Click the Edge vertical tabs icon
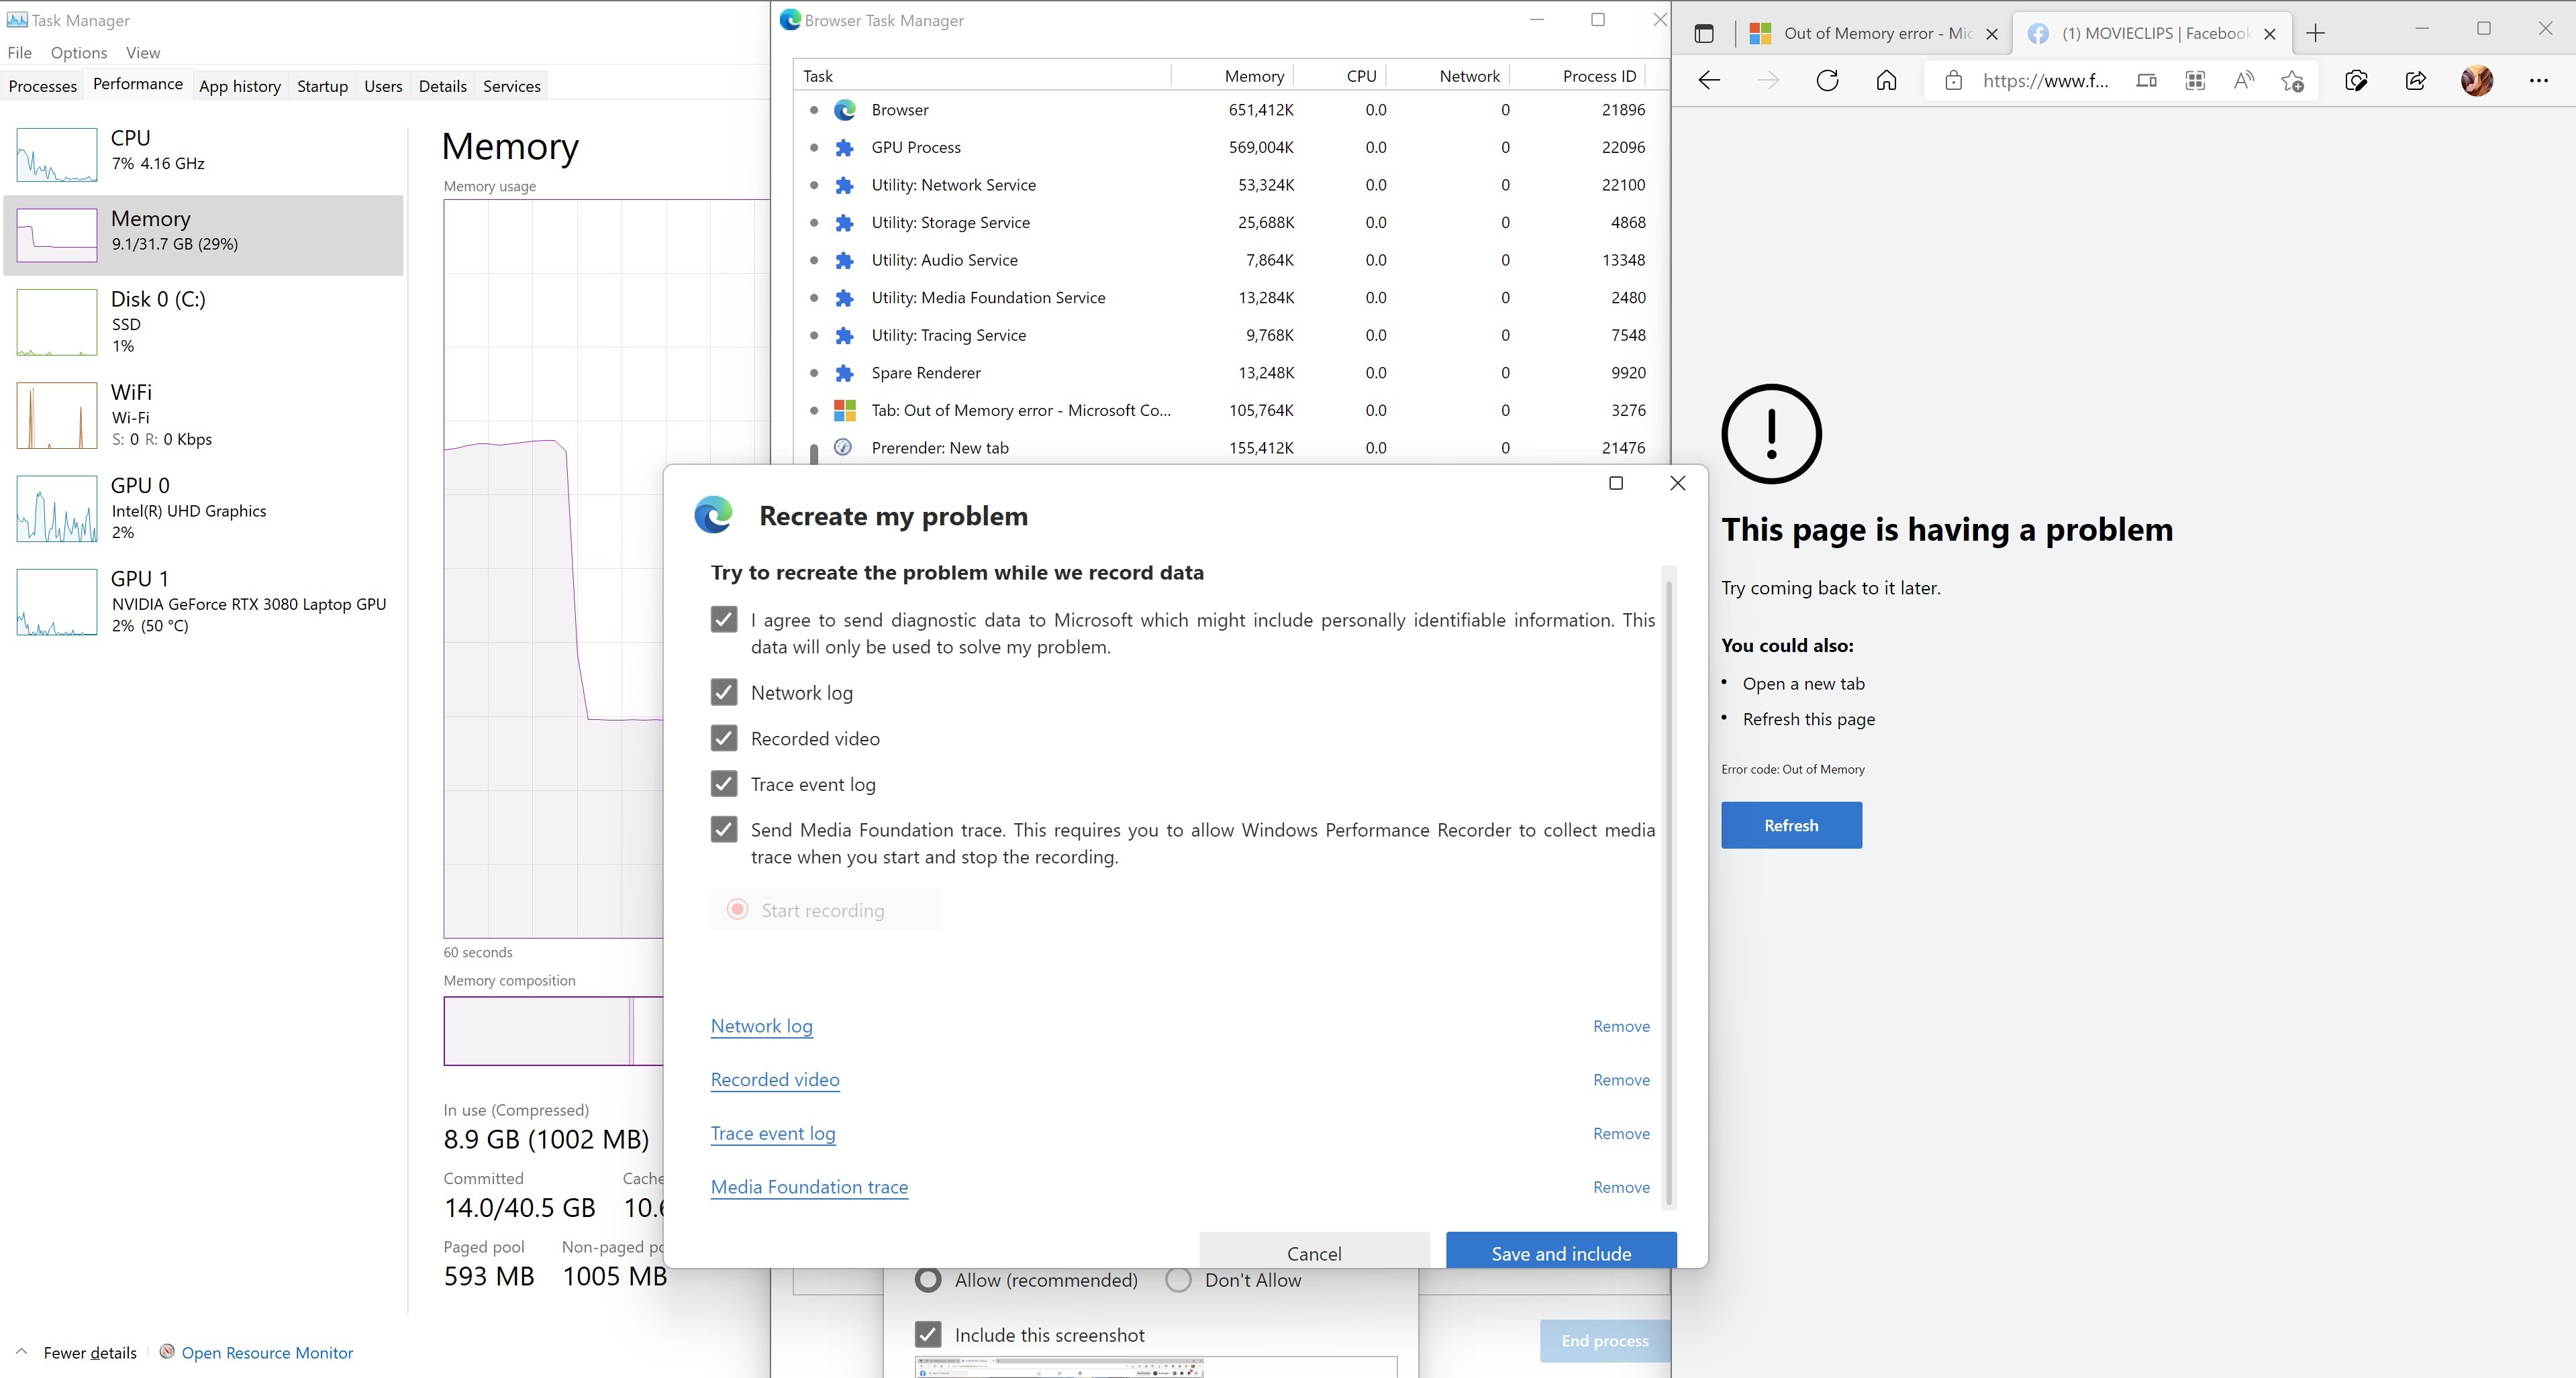Image resolution: width=2576 pixels, height=1378 pixels. coord(1704,33)
